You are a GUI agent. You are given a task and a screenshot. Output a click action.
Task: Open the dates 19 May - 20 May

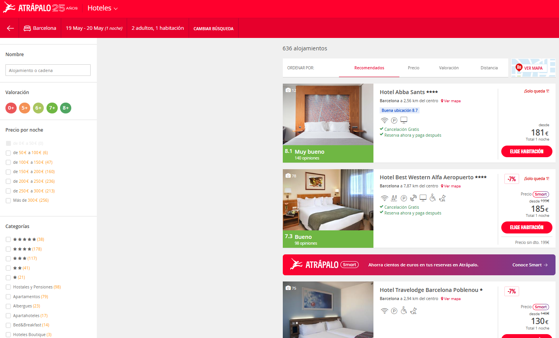(94, 28)
